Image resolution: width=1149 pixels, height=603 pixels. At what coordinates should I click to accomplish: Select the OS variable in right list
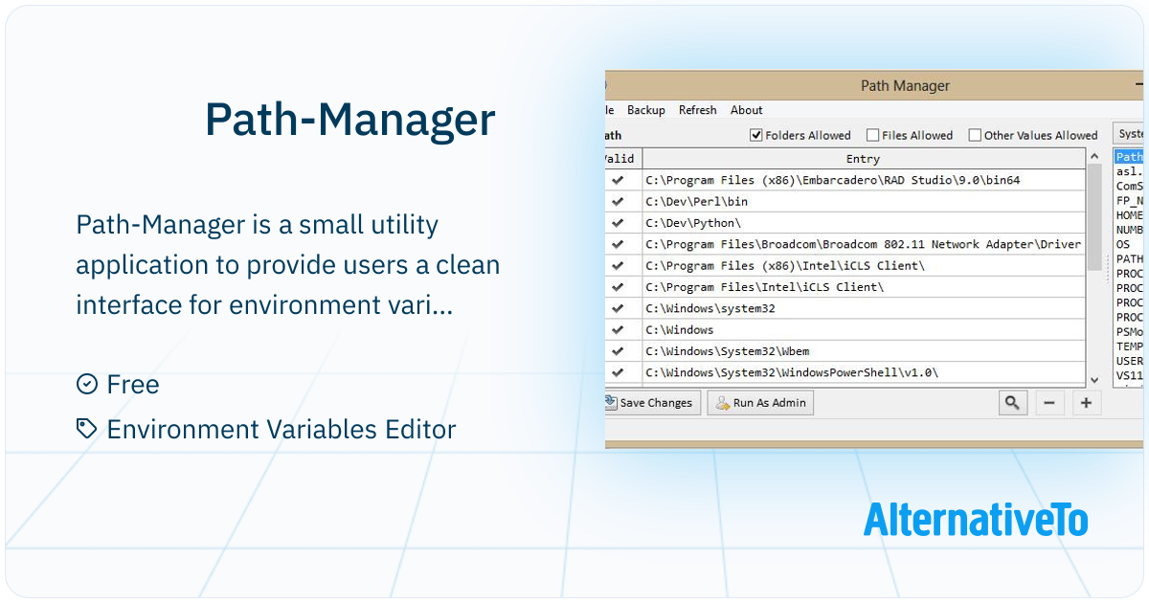tap(1123, 244)
